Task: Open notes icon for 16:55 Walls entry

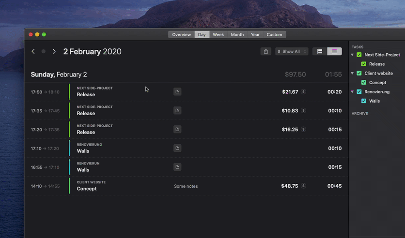Action: [177, 167]
